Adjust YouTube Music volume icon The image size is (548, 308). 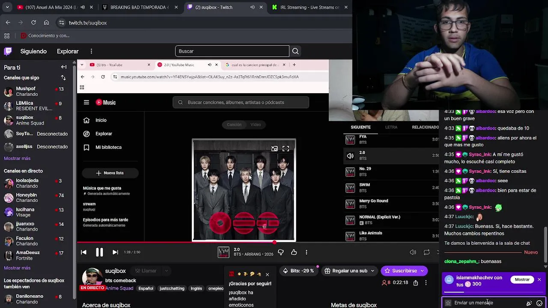413,252
